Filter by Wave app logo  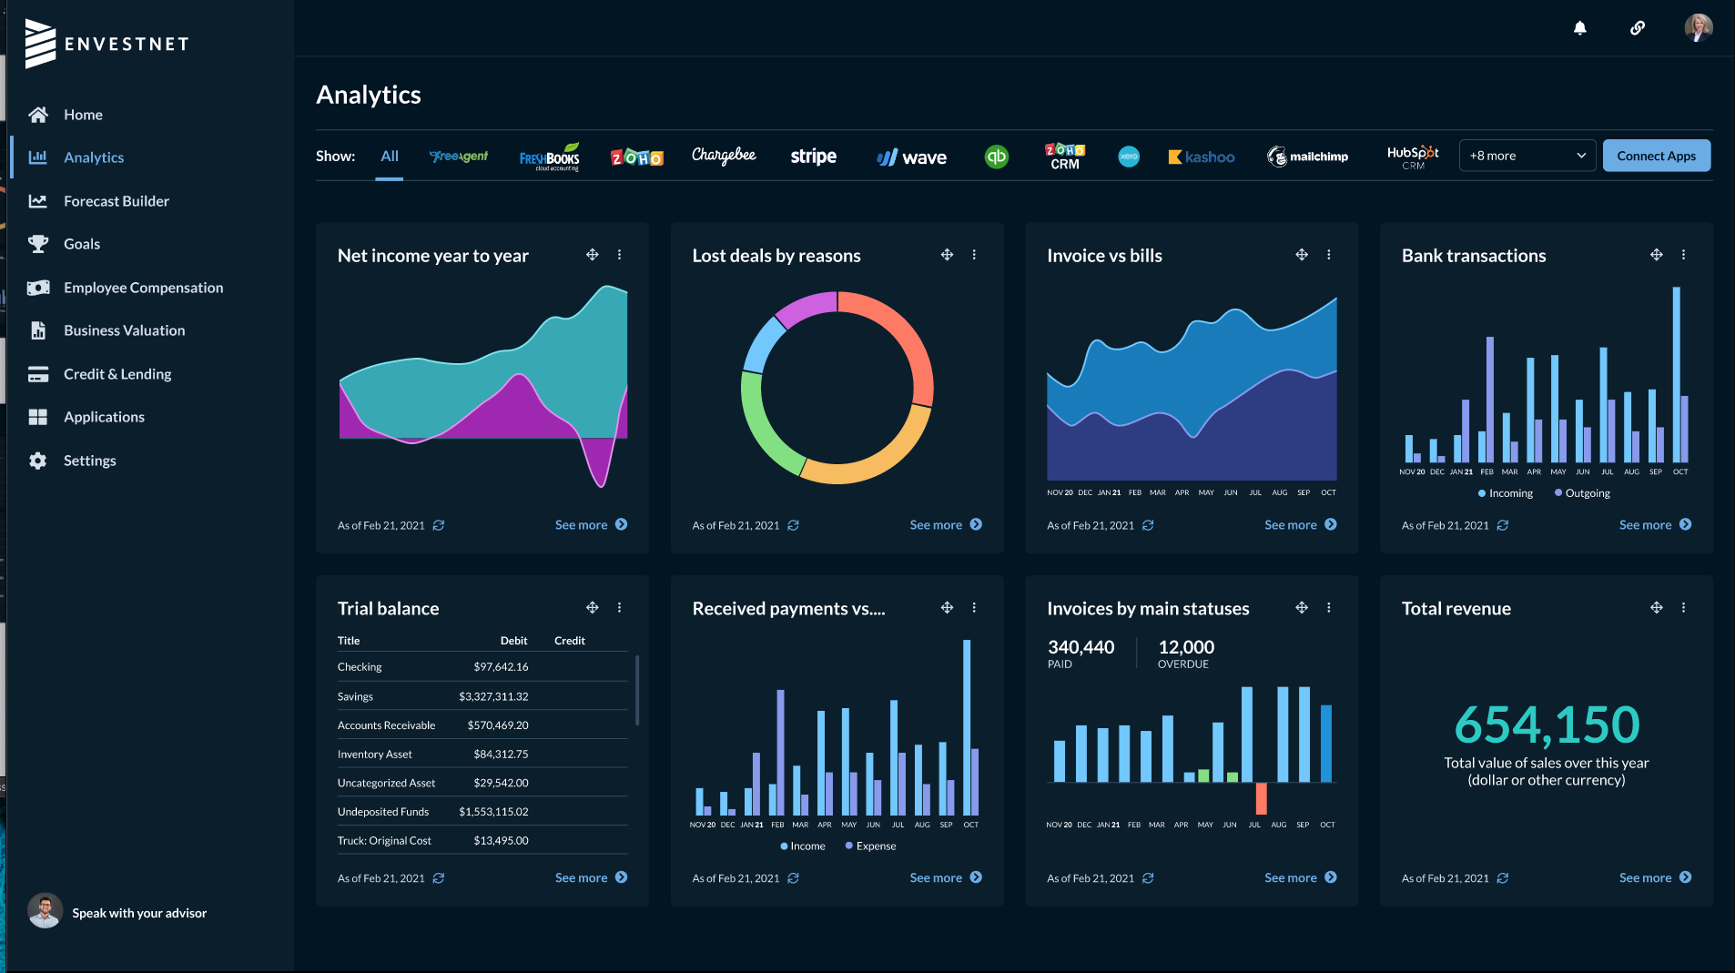[911, 157]
